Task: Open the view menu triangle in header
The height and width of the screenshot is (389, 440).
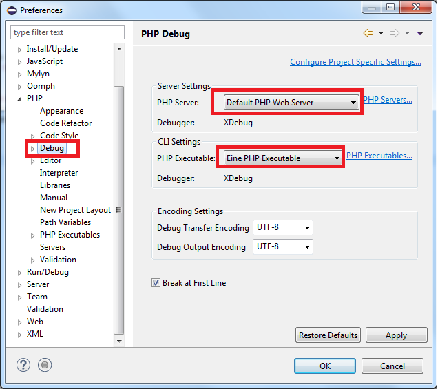Action: click(x=419, y=33)
